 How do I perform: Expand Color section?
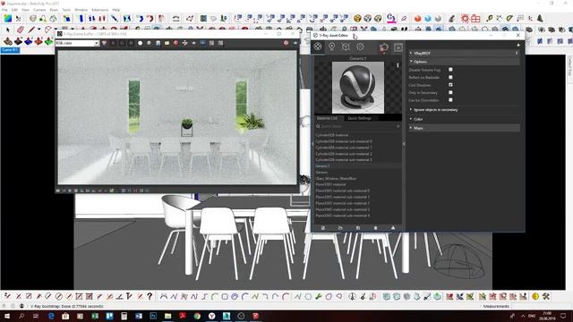click(x=411, y=119)
